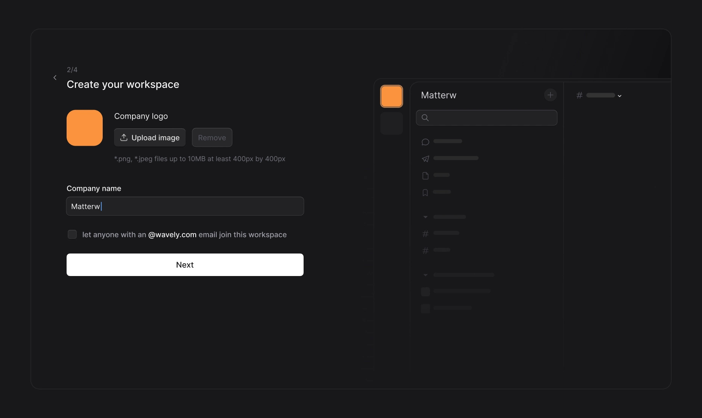Click the orange workspace icon in the rail

pyautogui.click(x=391, y=96)
